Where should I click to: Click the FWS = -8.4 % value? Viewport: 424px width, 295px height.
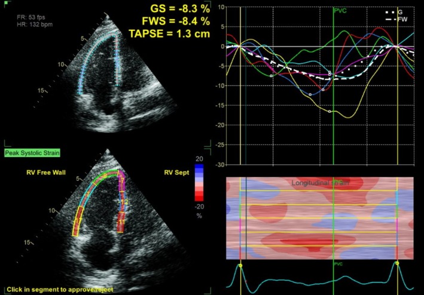[x=176, y=21]
